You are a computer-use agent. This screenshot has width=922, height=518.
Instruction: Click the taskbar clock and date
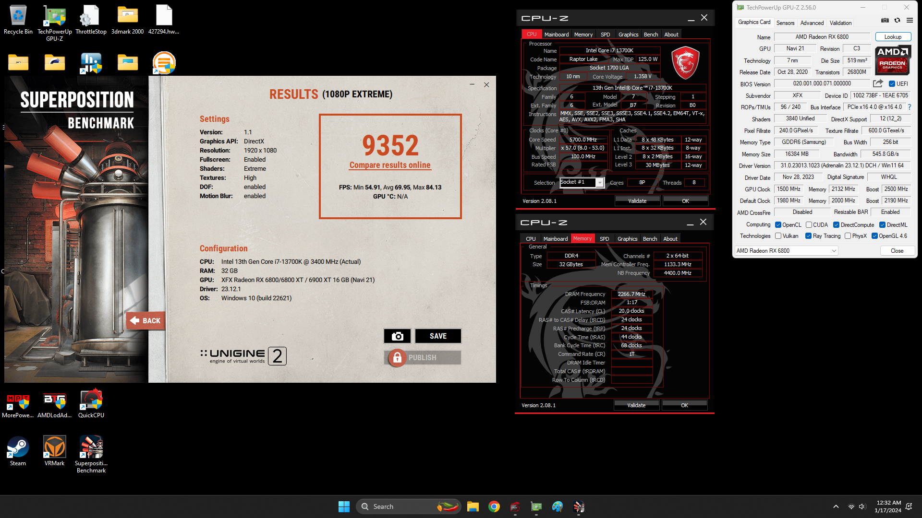point(888,506)
